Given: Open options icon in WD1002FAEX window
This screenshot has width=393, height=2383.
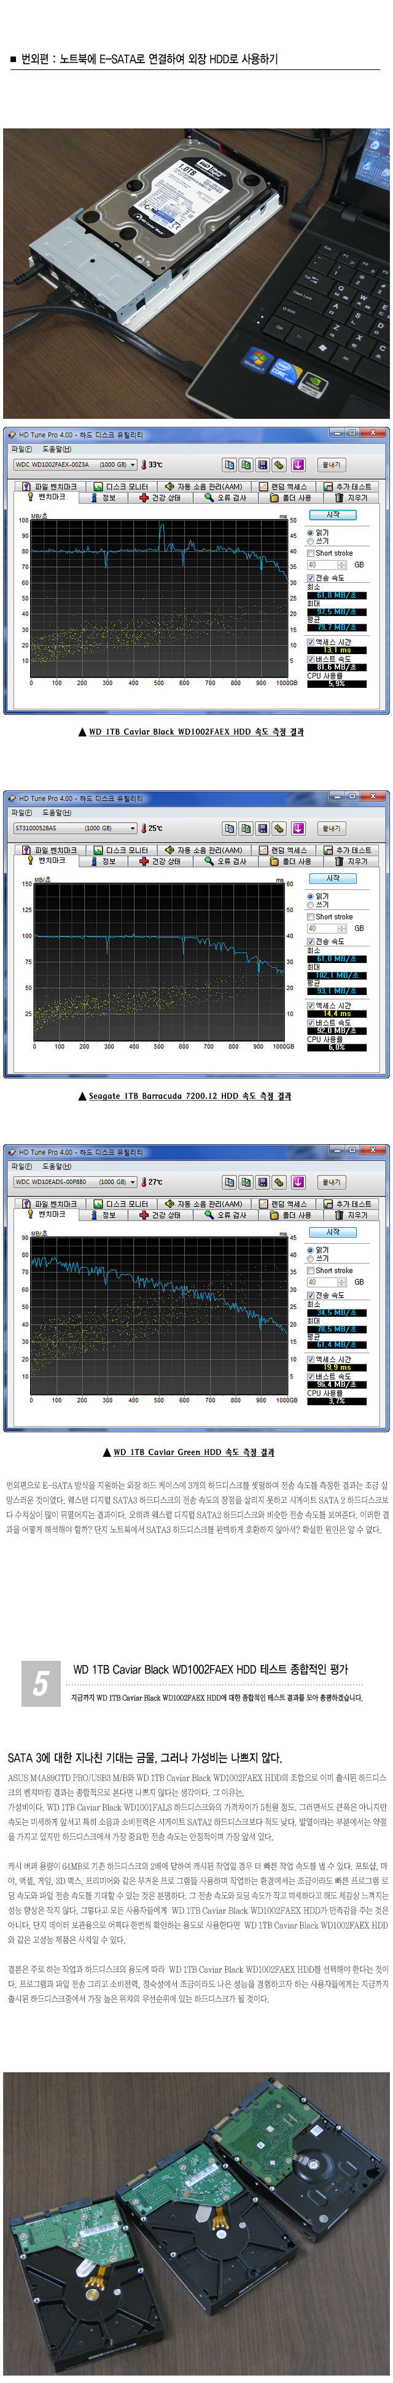Looking at the screenshot, I should click(x=280, y=464).
